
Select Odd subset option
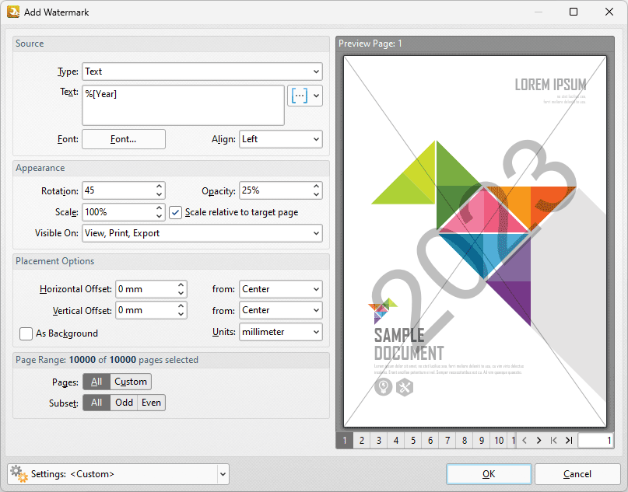click(124, 403)
